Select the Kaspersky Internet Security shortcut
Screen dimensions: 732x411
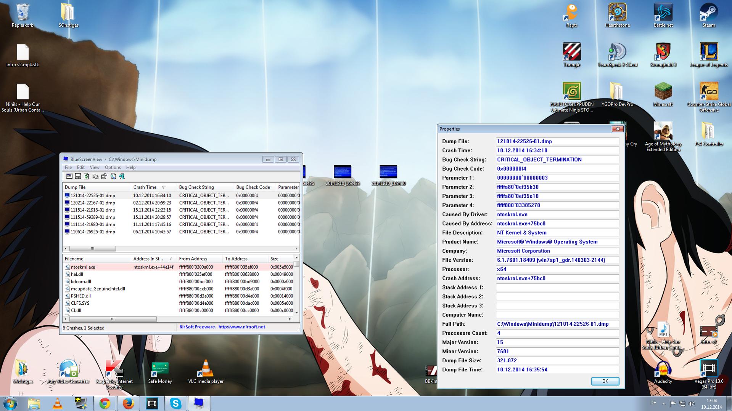[x=114, y=374]
